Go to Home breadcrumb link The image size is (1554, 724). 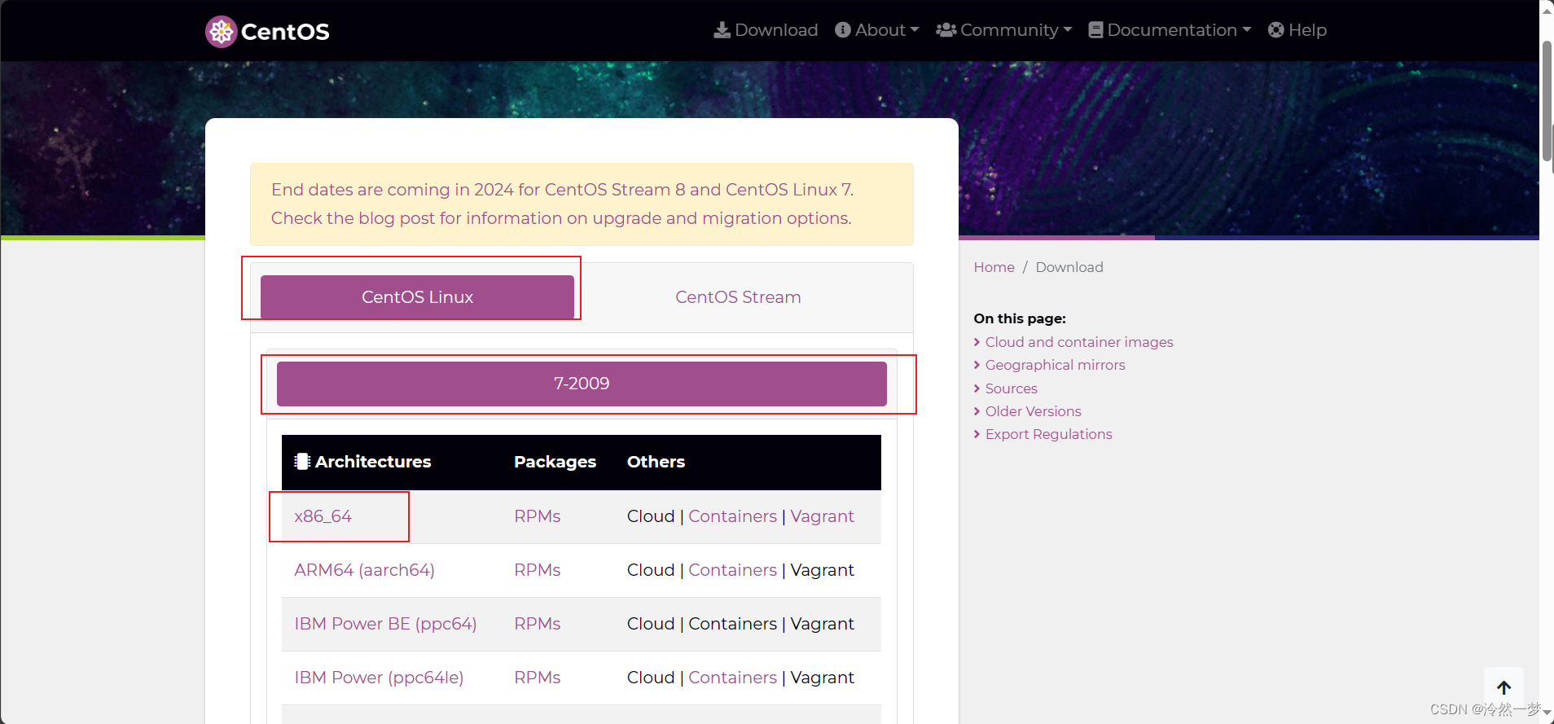pos(994,267)
